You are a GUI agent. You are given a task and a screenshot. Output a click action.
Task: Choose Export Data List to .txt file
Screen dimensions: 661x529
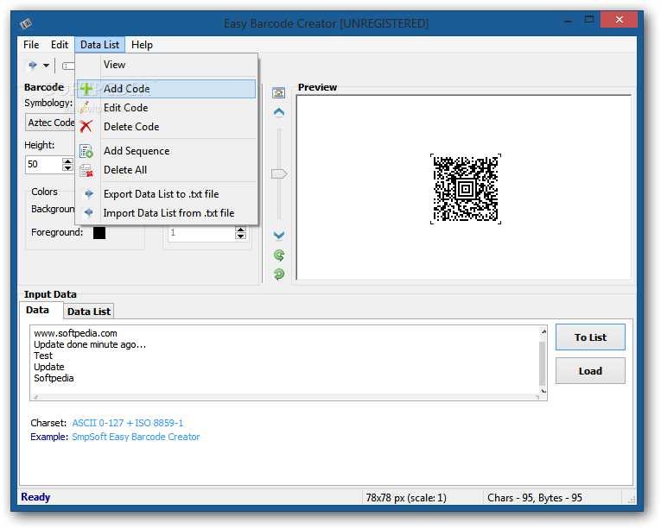point(167,194)
